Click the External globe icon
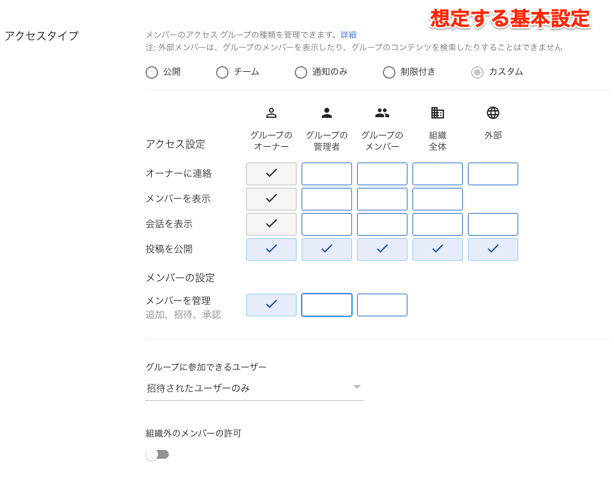 493,113
